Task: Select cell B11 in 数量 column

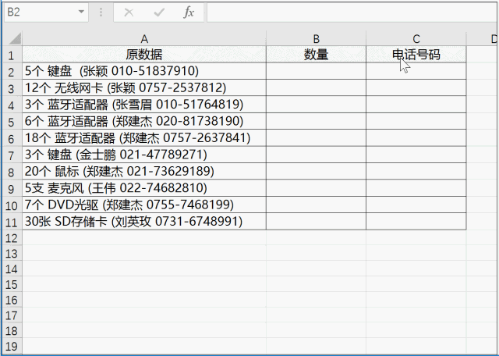Action: click(316, 221)
